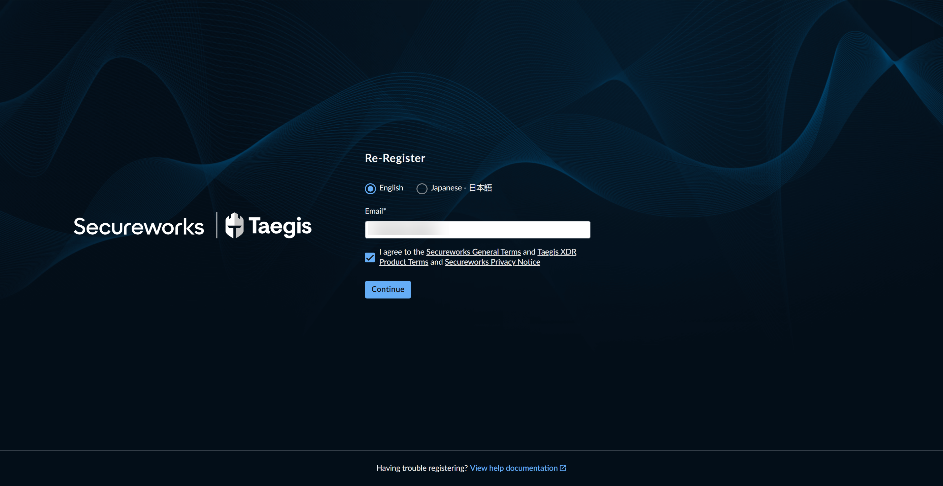Click the external link icon beside help documentation

click(563, 468)
